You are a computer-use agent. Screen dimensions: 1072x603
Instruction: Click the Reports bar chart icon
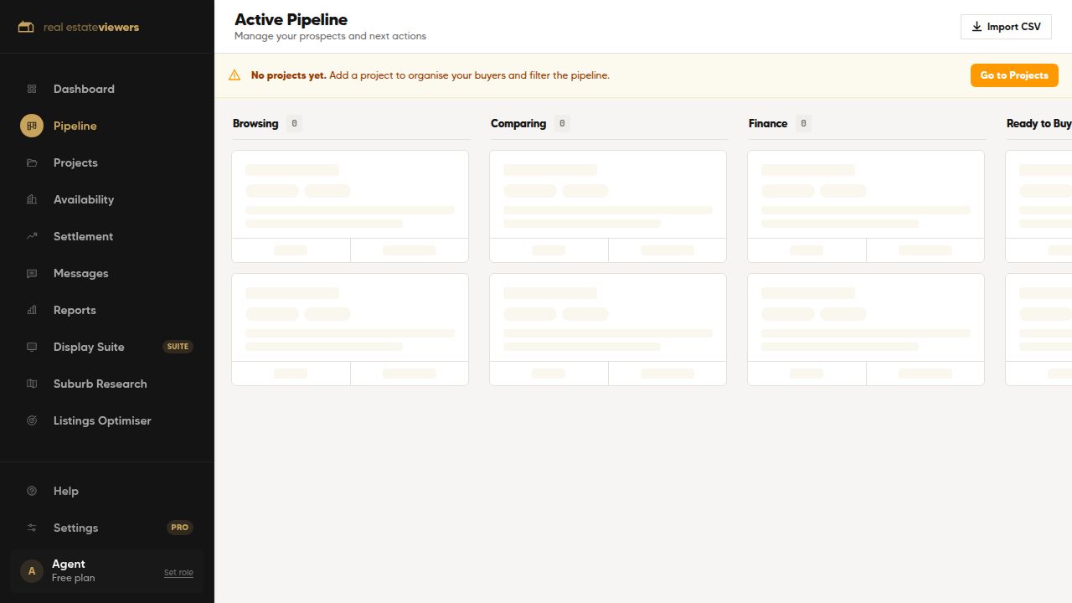pos(32,310)
